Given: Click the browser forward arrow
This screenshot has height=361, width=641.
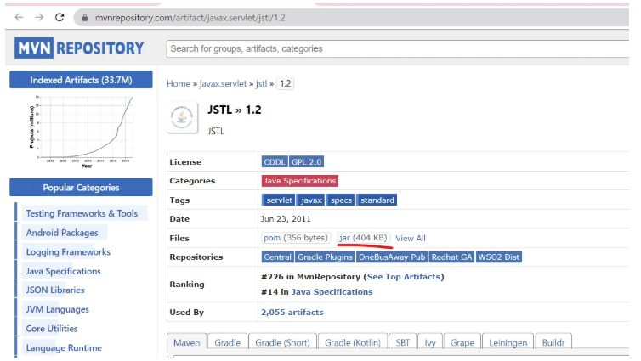Looking at the screenshot, I should coord(39,18).
